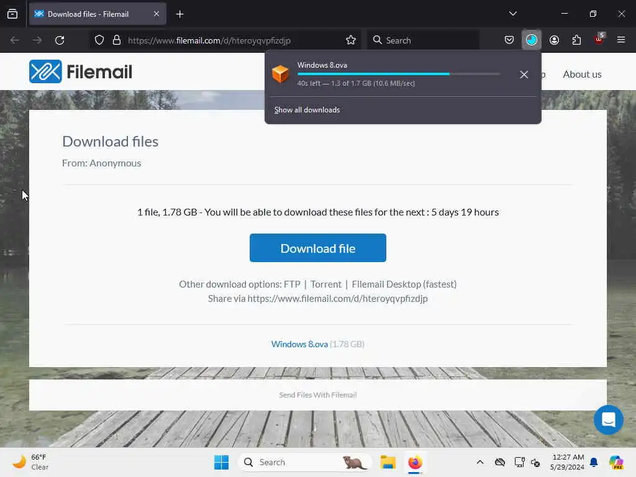Go forward one page in Firefox
Image resolution: width=636 pixels, height=477 pixels.
pyautogui.click(x=37, y=40)
